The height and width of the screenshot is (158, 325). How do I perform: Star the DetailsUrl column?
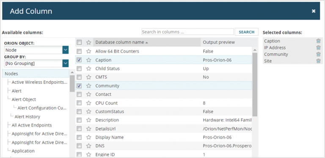tap(89, 129)
